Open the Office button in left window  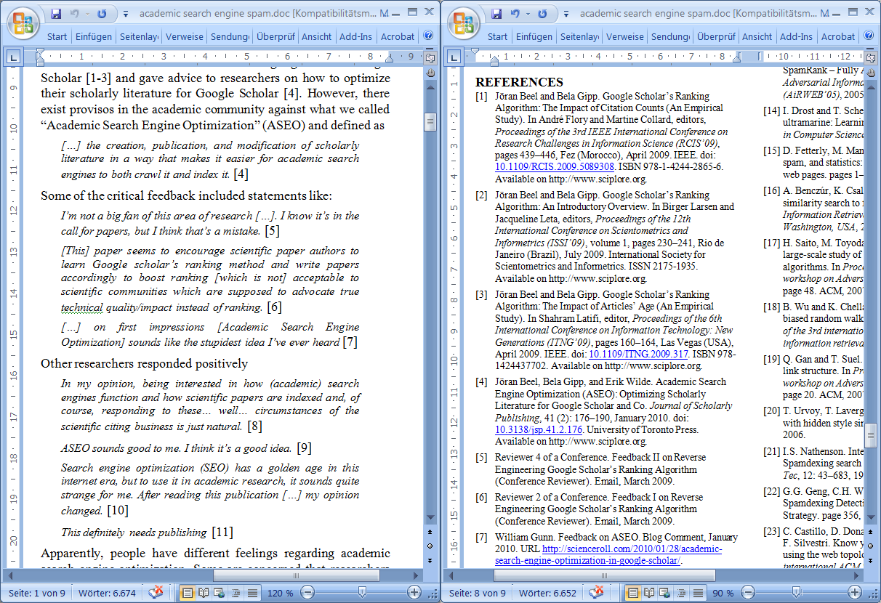click(23, 22)
